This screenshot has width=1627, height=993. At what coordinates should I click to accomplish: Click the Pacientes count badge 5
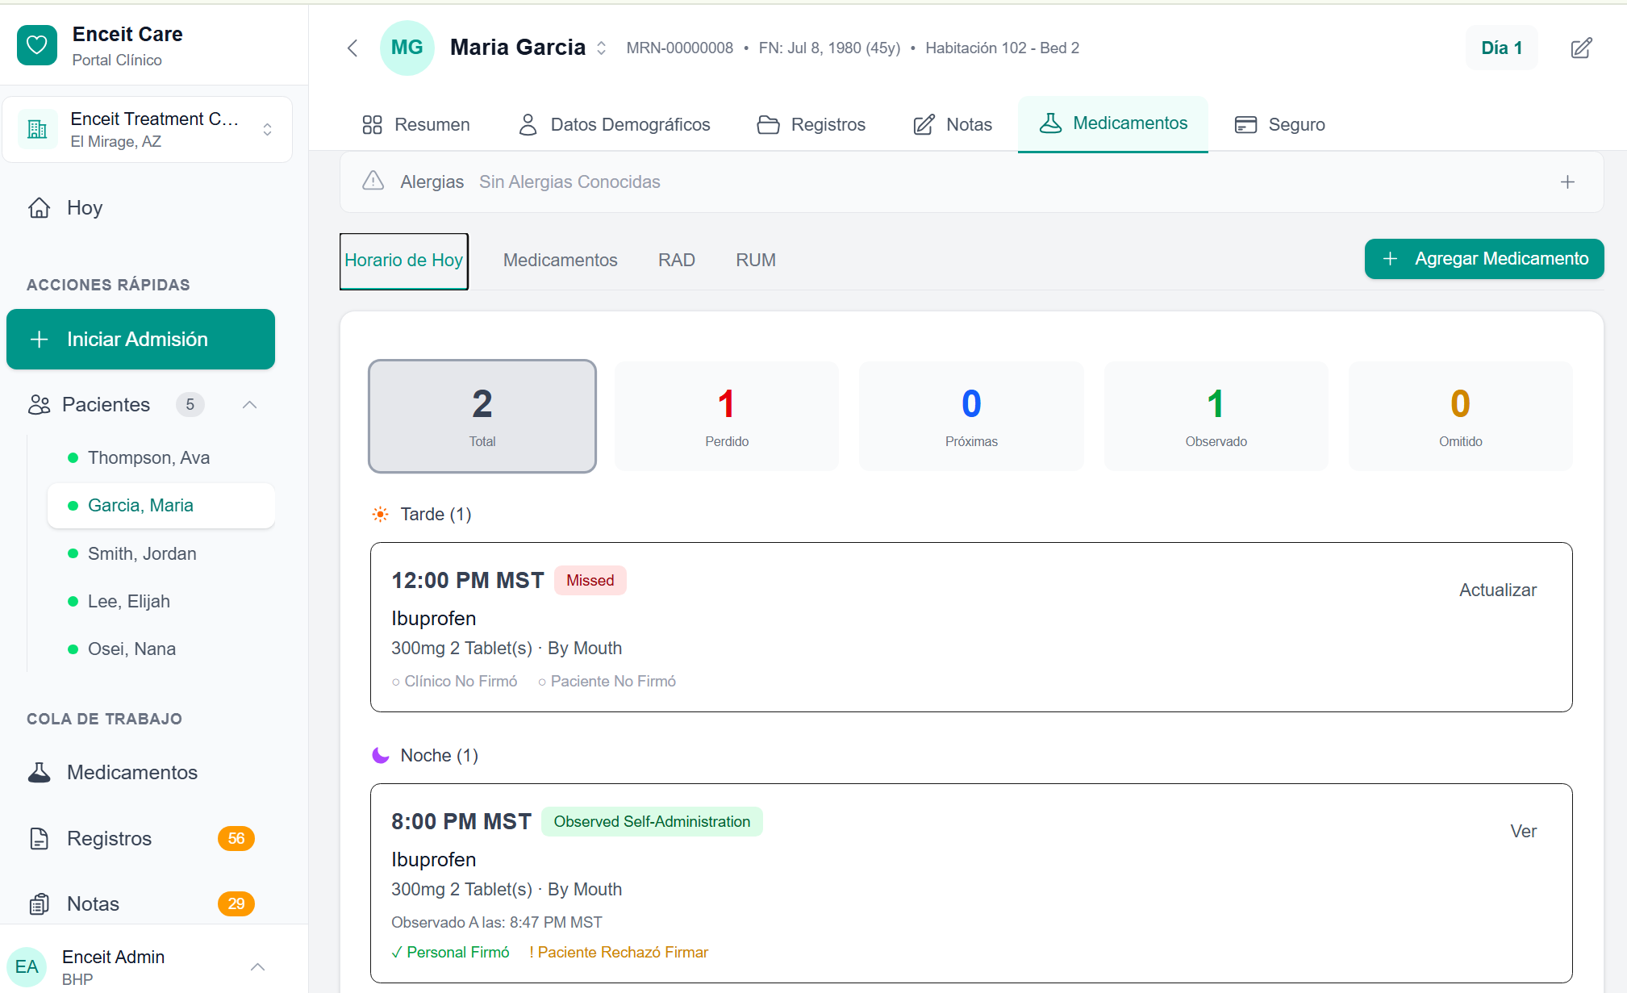pyautogui.click(x=190, y=405)
